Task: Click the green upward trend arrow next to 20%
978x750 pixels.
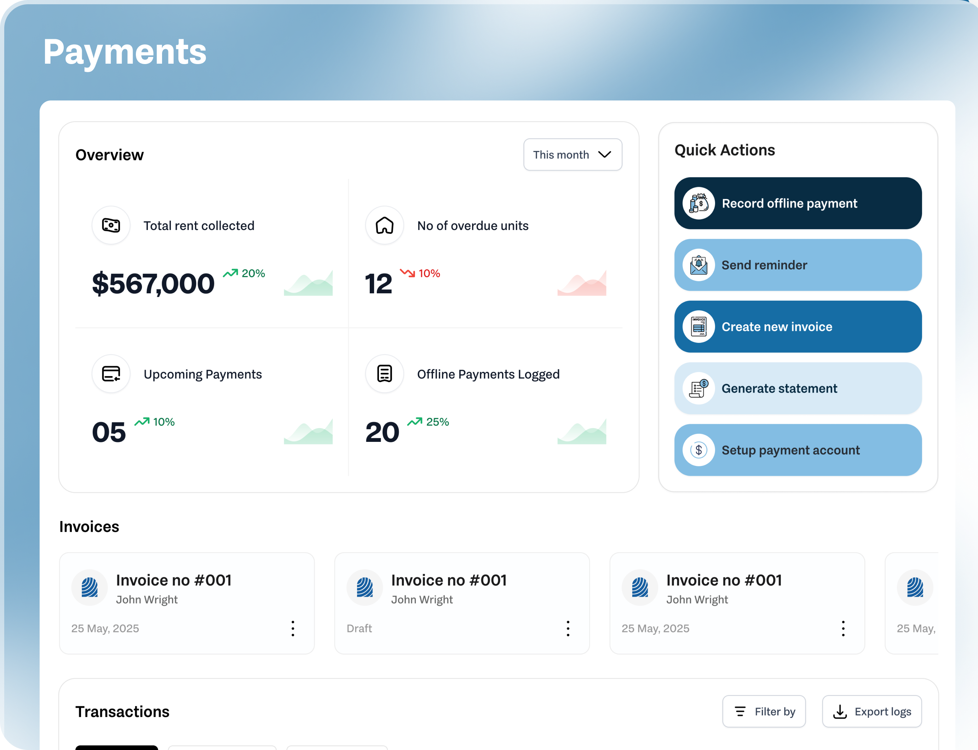Action: coord(230,273)
